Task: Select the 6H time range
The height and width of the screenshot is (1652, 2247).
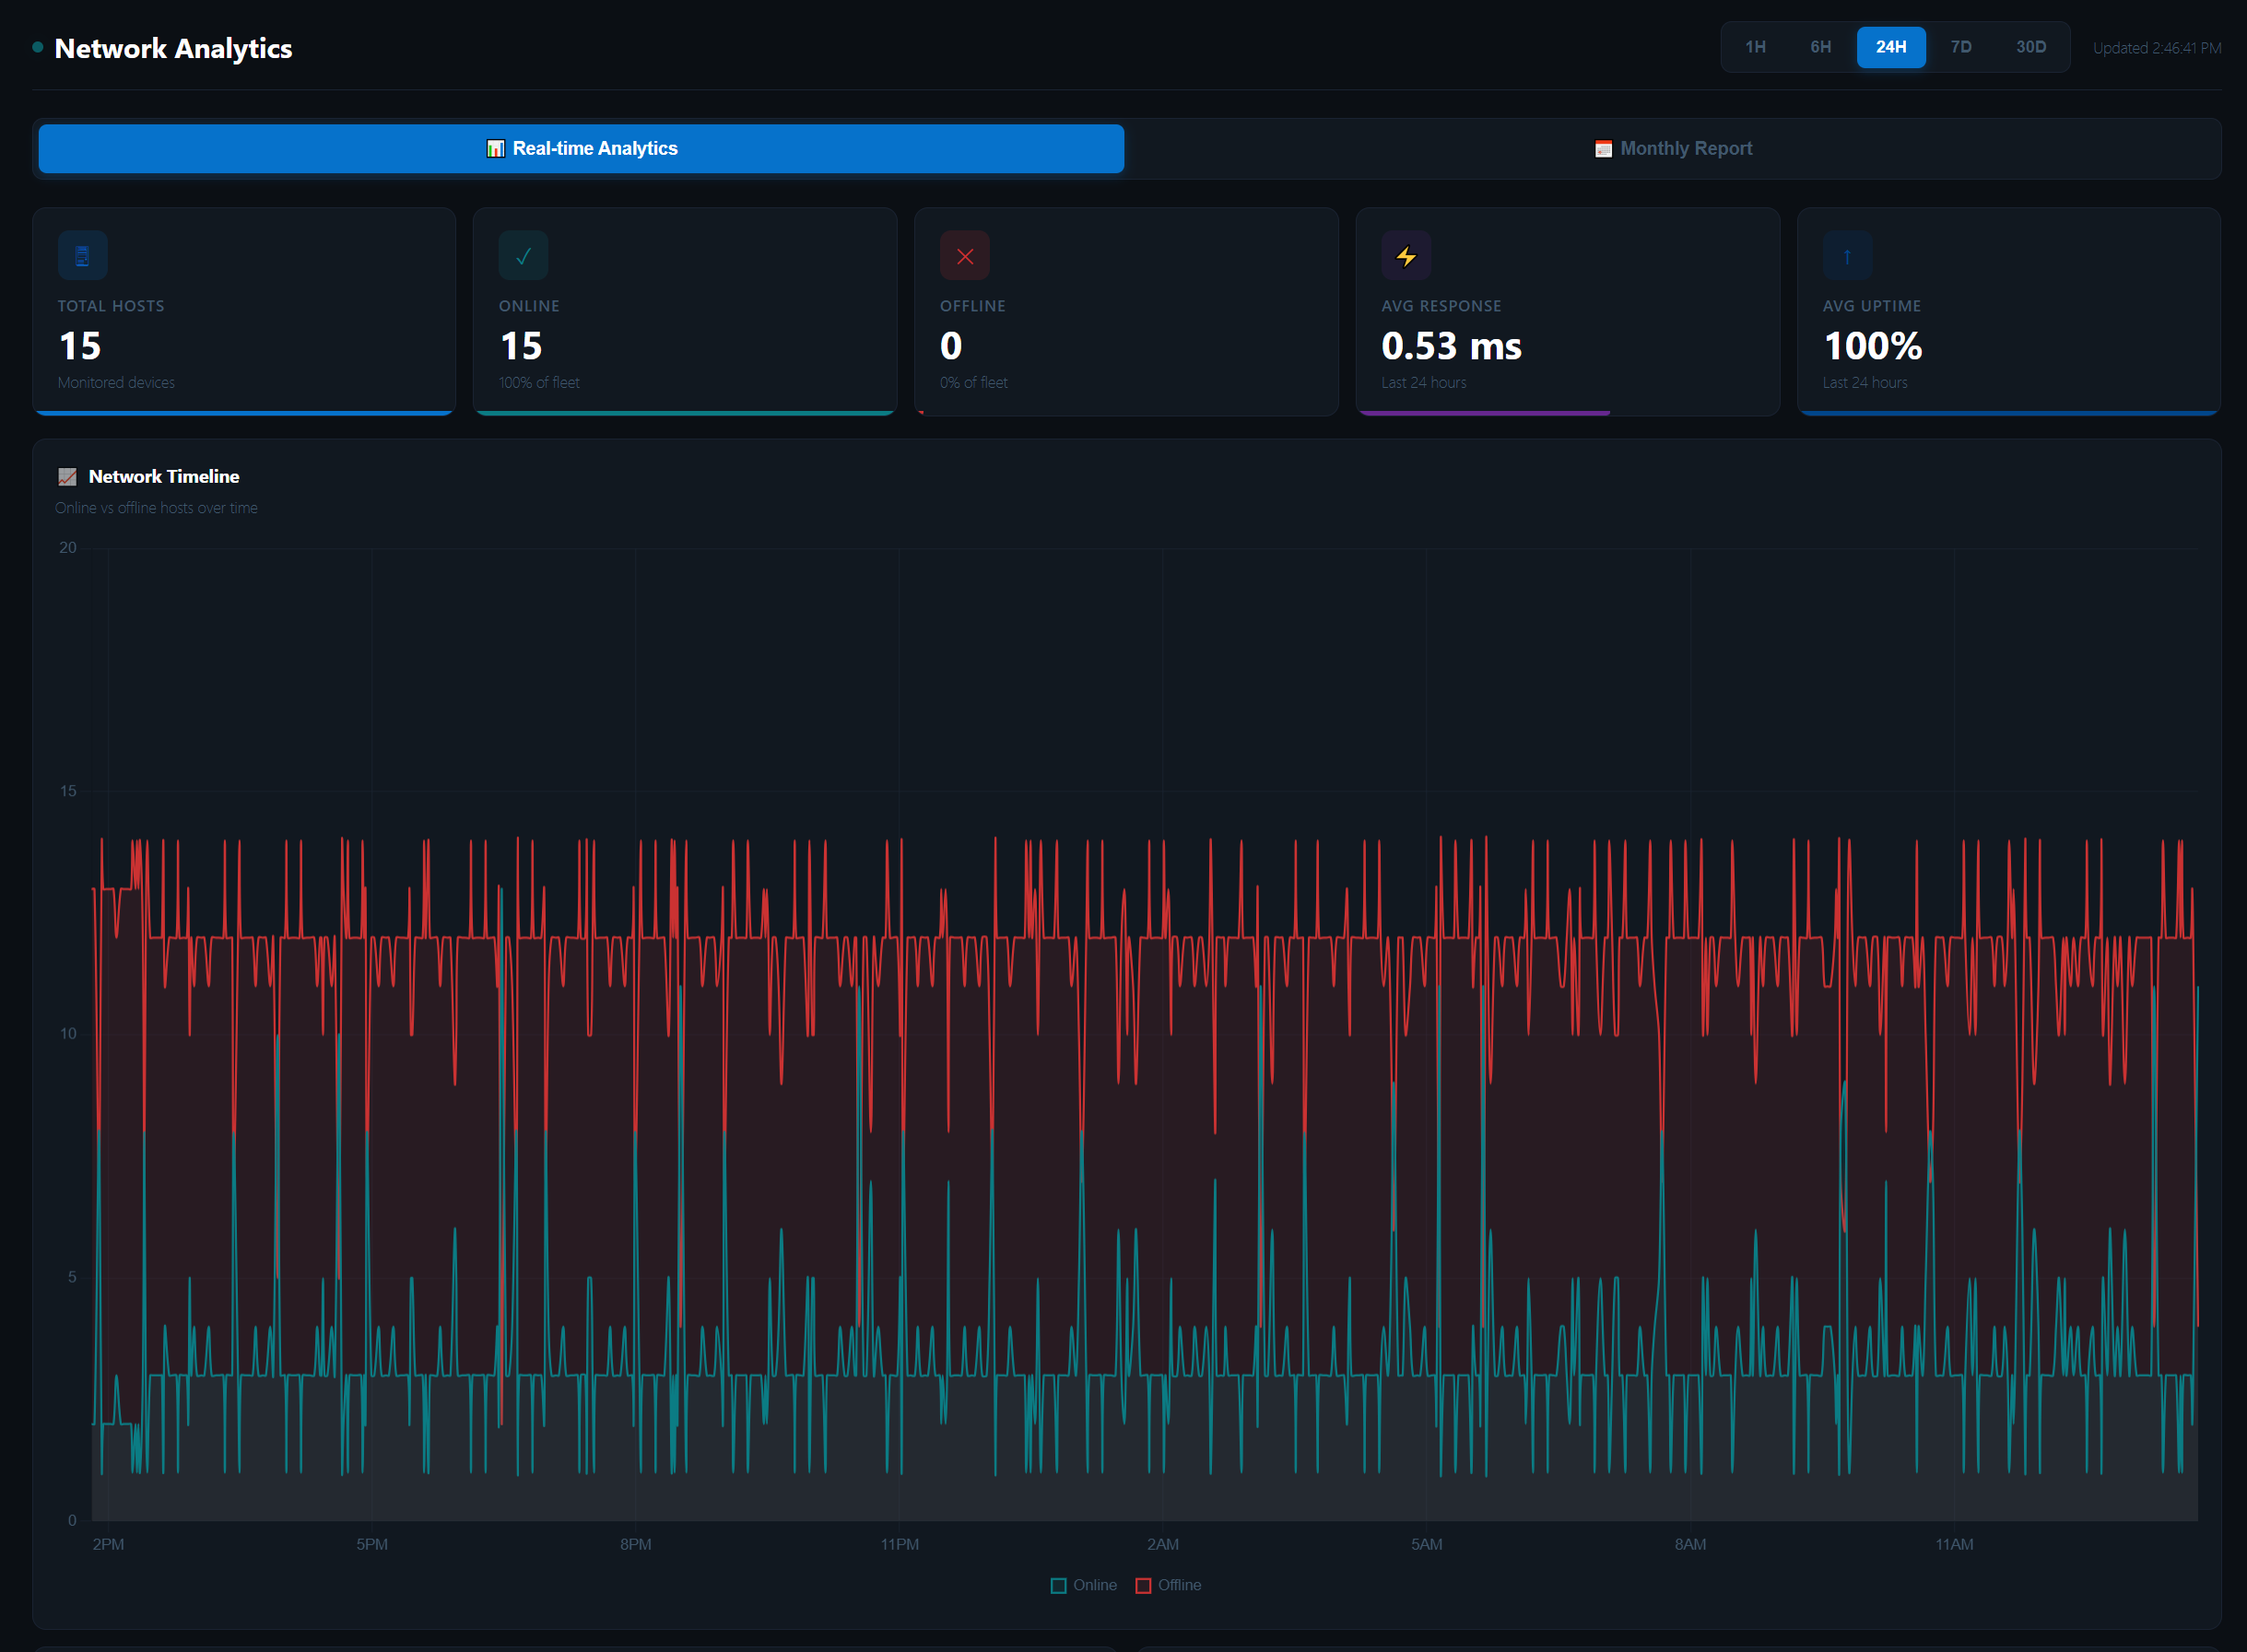Action: [x=1819, y=47]
